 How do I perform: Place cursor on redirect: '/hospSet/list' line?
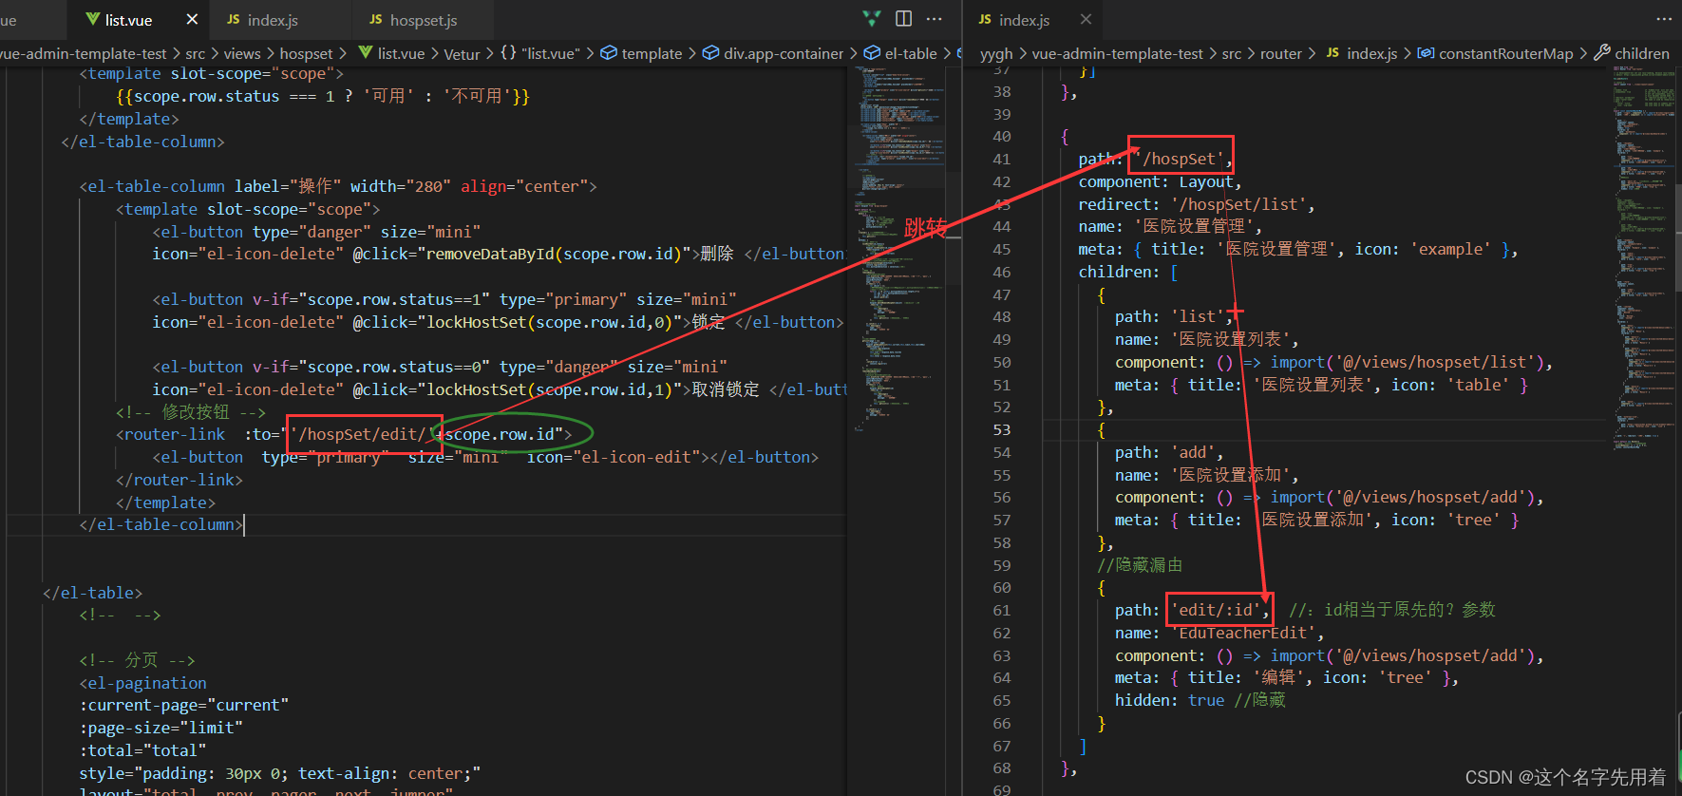(1197, 204)
